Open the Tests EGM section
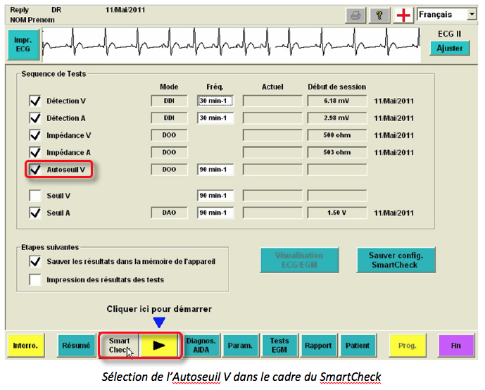Screen dimensions: 485x390 click(279, 346)
